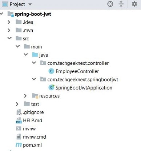Click the mvnw shell script icon

pos(19,128)
